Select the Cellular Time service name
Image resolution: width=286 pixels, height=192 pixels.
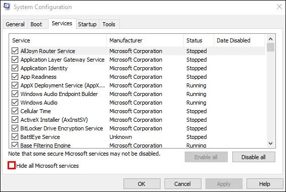(x=35, y=111)
